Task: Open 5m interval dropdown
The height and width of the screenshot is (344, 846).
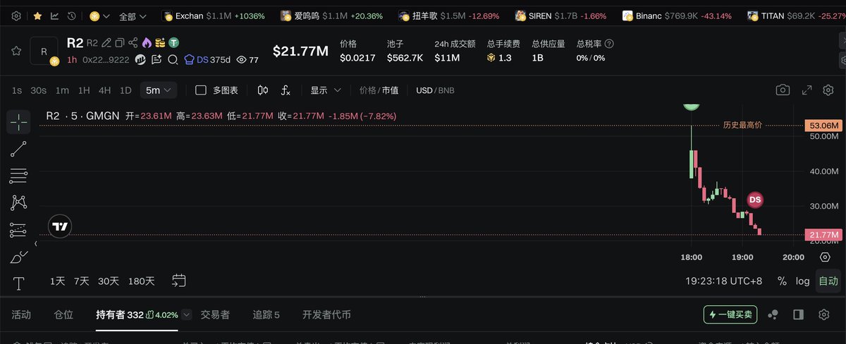Action: (x=159, y=90)
